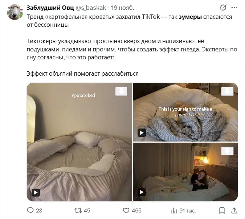Open the three-dot more options menu
The image size is (245, 219).
(234, 8)
